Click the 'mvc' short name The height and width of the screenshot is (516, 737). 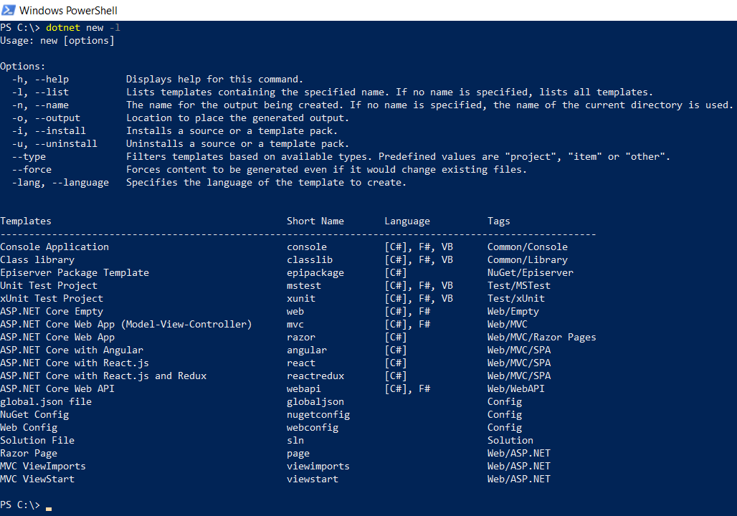click(295, 324)
